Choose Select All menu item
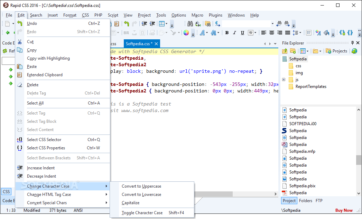This screenshot has height=219, width=362. tap(35, 103)
